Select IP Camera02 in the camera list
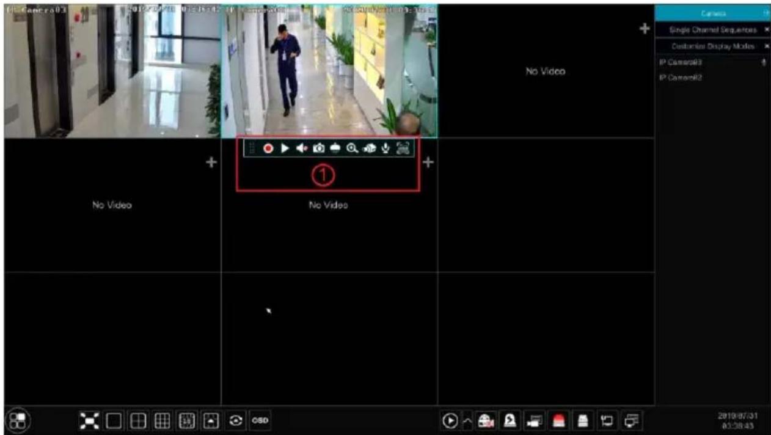The height and width of the screenshot is (435, 771). click(x=681, y=78)
